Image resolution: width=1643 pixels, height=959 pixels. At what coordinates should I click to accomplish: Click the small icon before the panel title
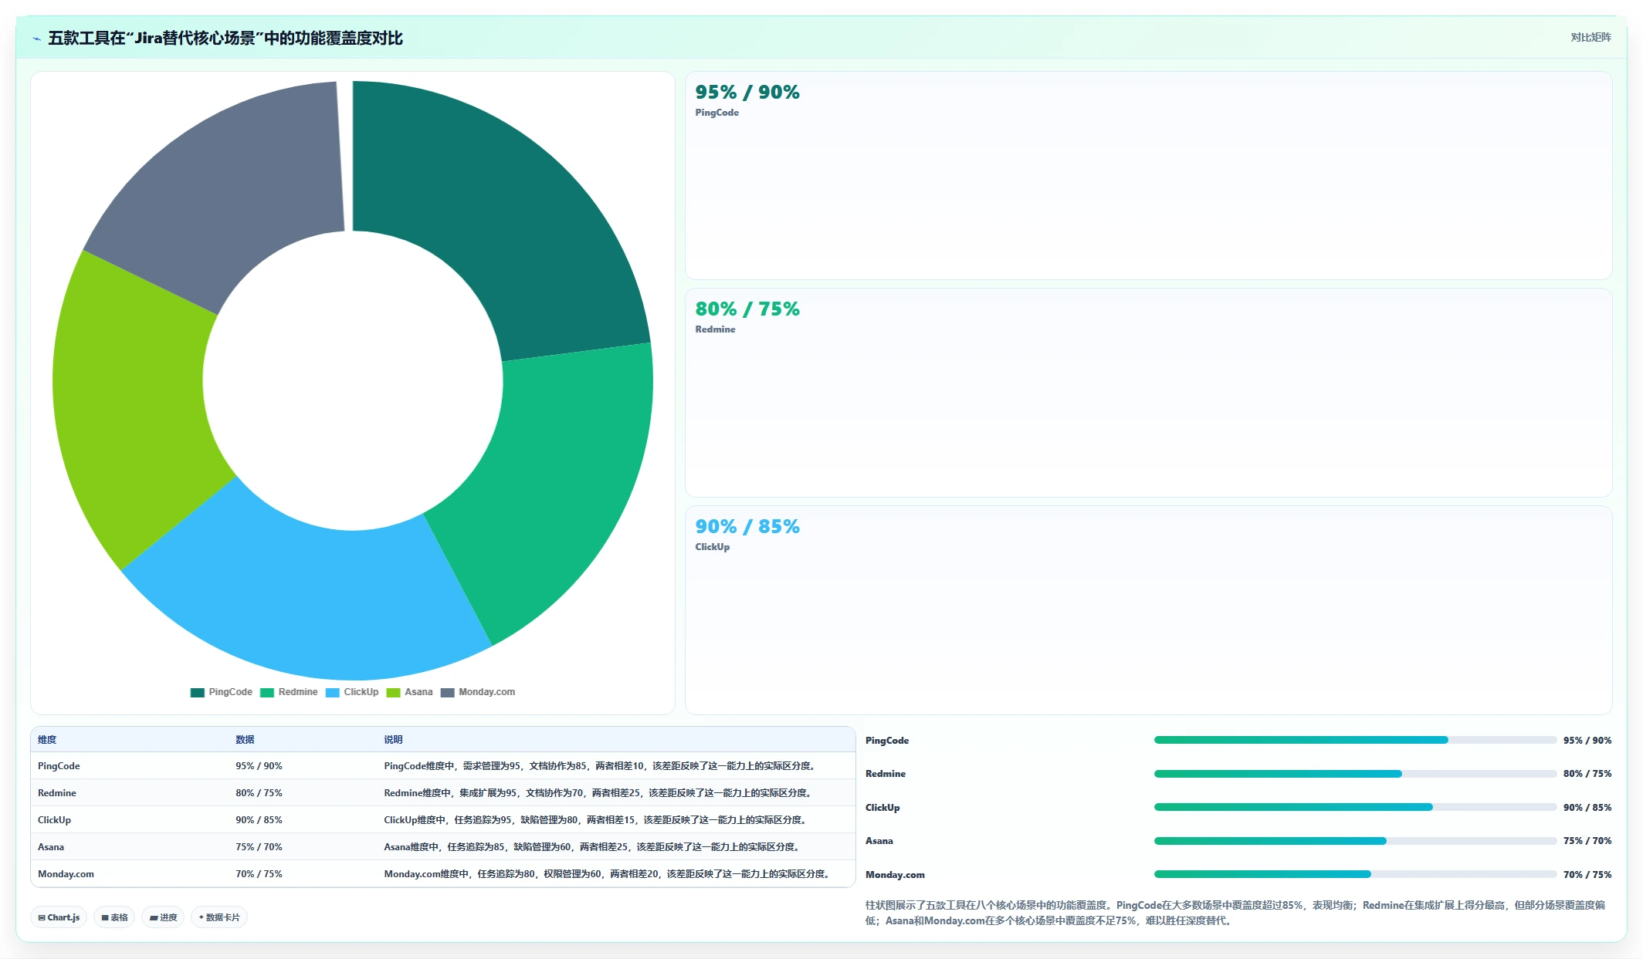[36, 39]
